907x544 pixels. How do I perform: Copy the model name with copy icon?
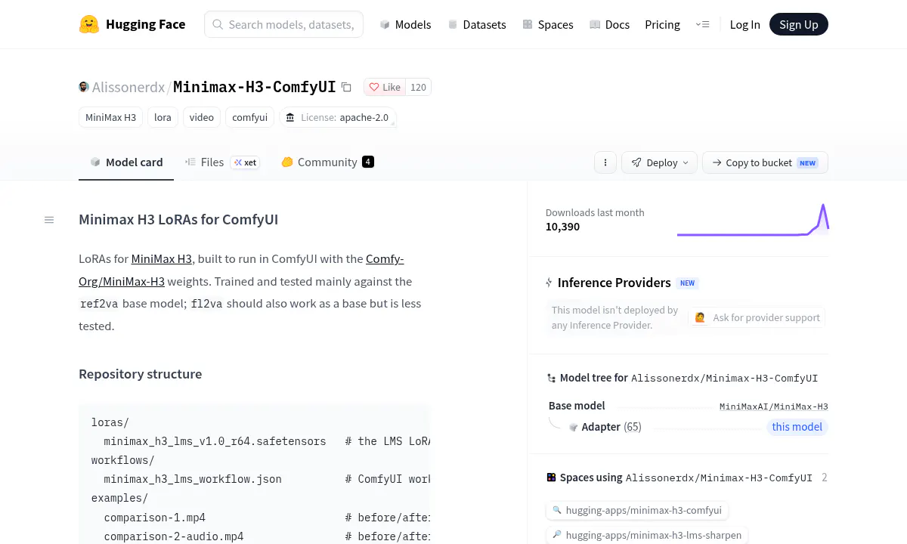(x=346, y=87)
